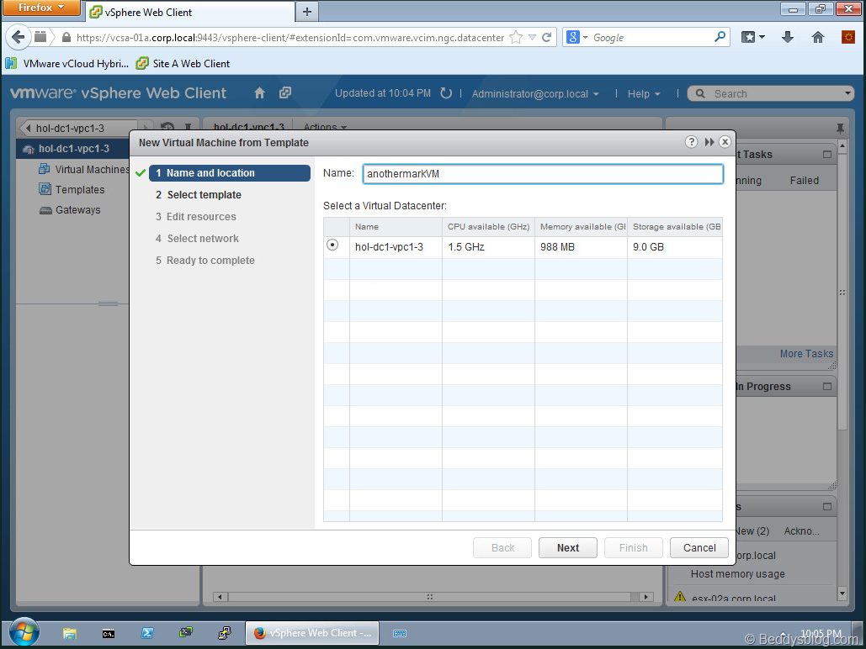The width and height of the screenshot is (866, 649).
Task: Open the More Tasks link
Action: (x=806, y=354)
